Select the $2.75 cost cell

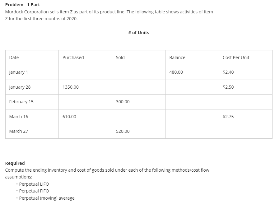click(x=245, y=117)
